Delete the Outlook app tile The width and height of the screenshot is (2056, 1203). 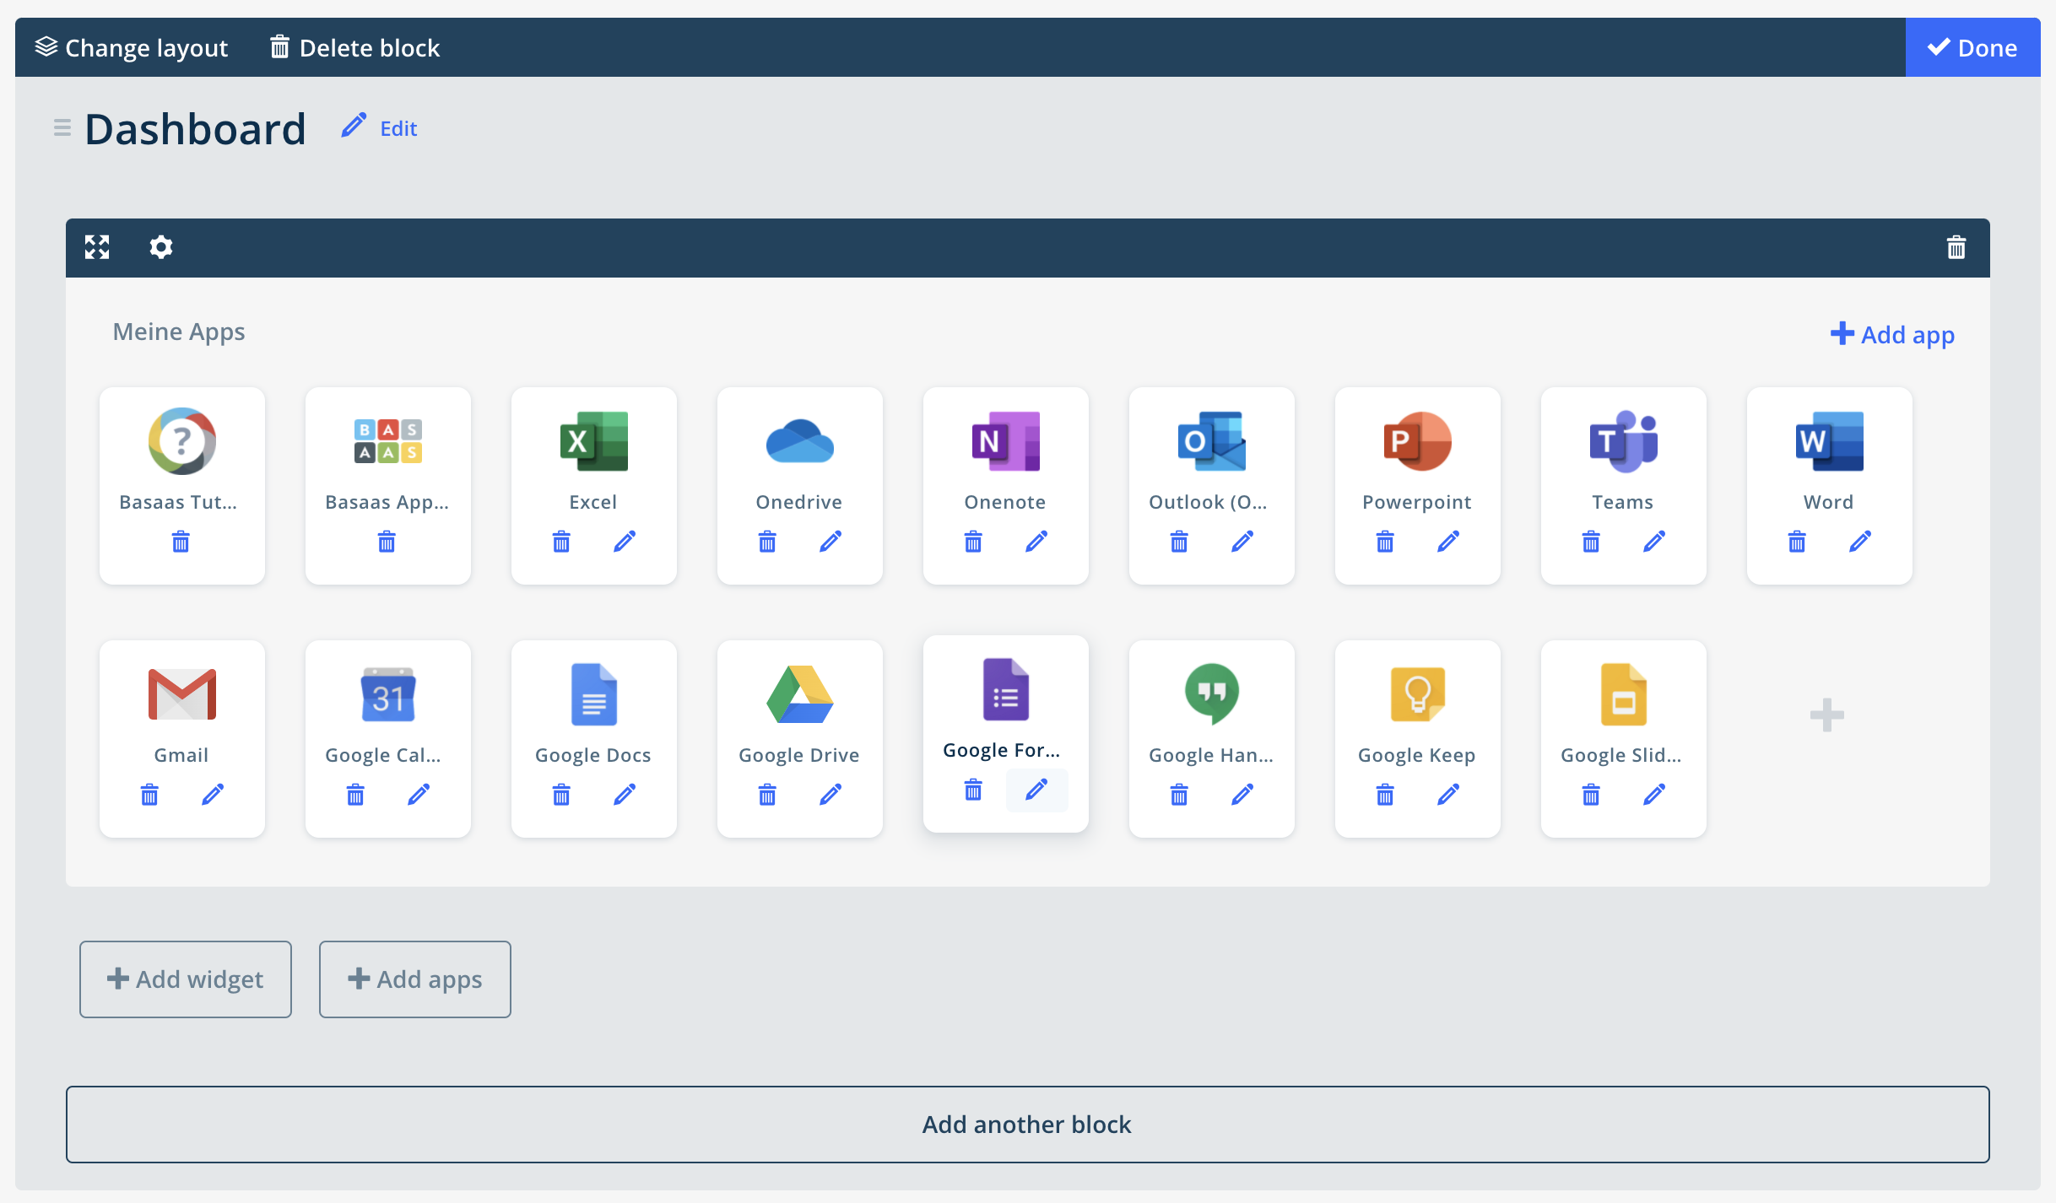coord(1179,541)
